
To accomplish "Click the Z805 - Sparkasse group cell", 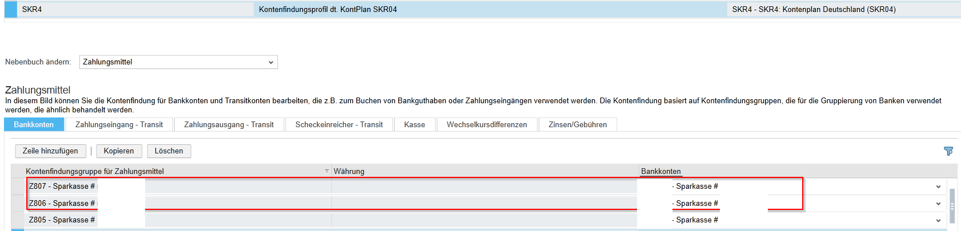I will point(62,220).
